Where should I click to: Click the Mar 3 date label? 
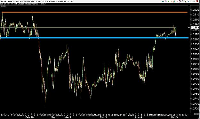pos(103,117)
